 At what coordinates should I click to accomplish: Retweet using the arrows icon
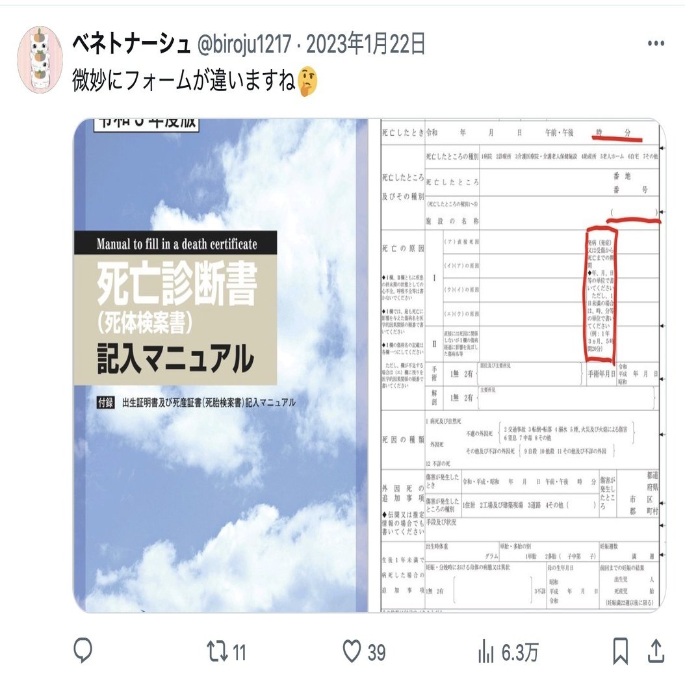216,651
